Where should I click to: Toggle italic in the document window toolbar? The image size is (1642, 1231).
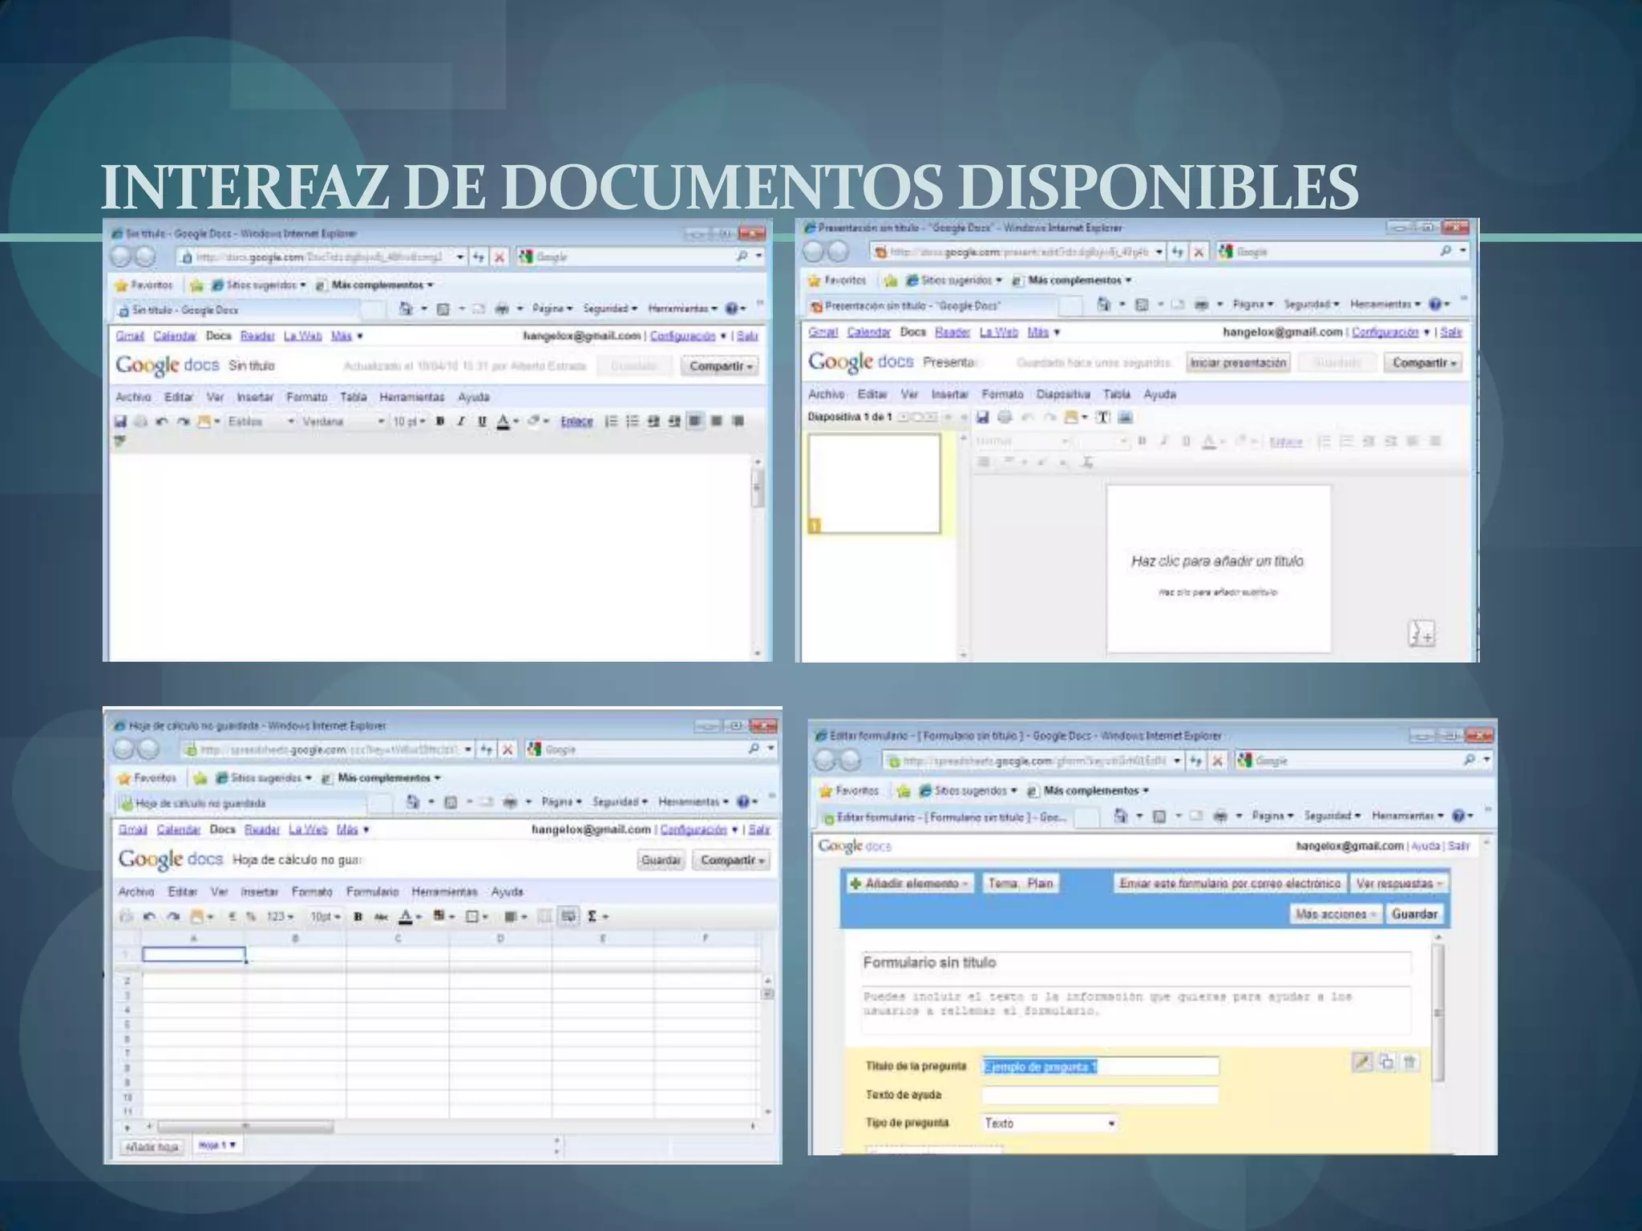pyautogui.click(x=461, y=422)
